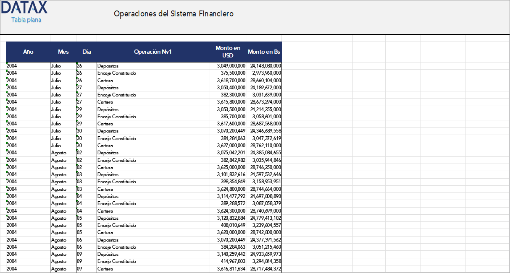Select the title Operaciones del Sistema Financiero
The image size is (510, 273).
tap(173, 14)
